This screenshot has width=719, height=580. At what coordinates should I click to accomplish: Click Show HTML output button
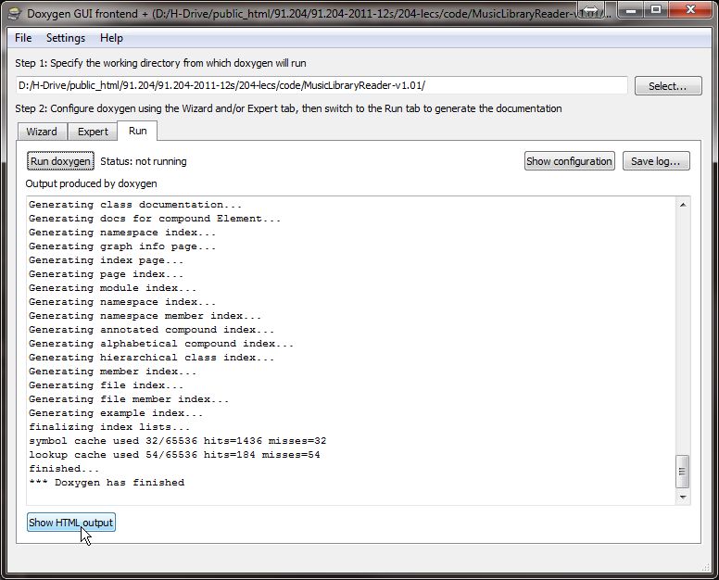coord(71,523)
